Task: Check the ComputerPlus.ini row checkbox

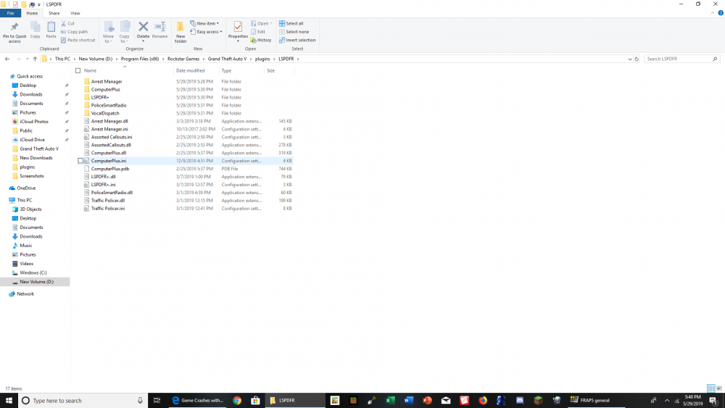Action: (80, 161)
